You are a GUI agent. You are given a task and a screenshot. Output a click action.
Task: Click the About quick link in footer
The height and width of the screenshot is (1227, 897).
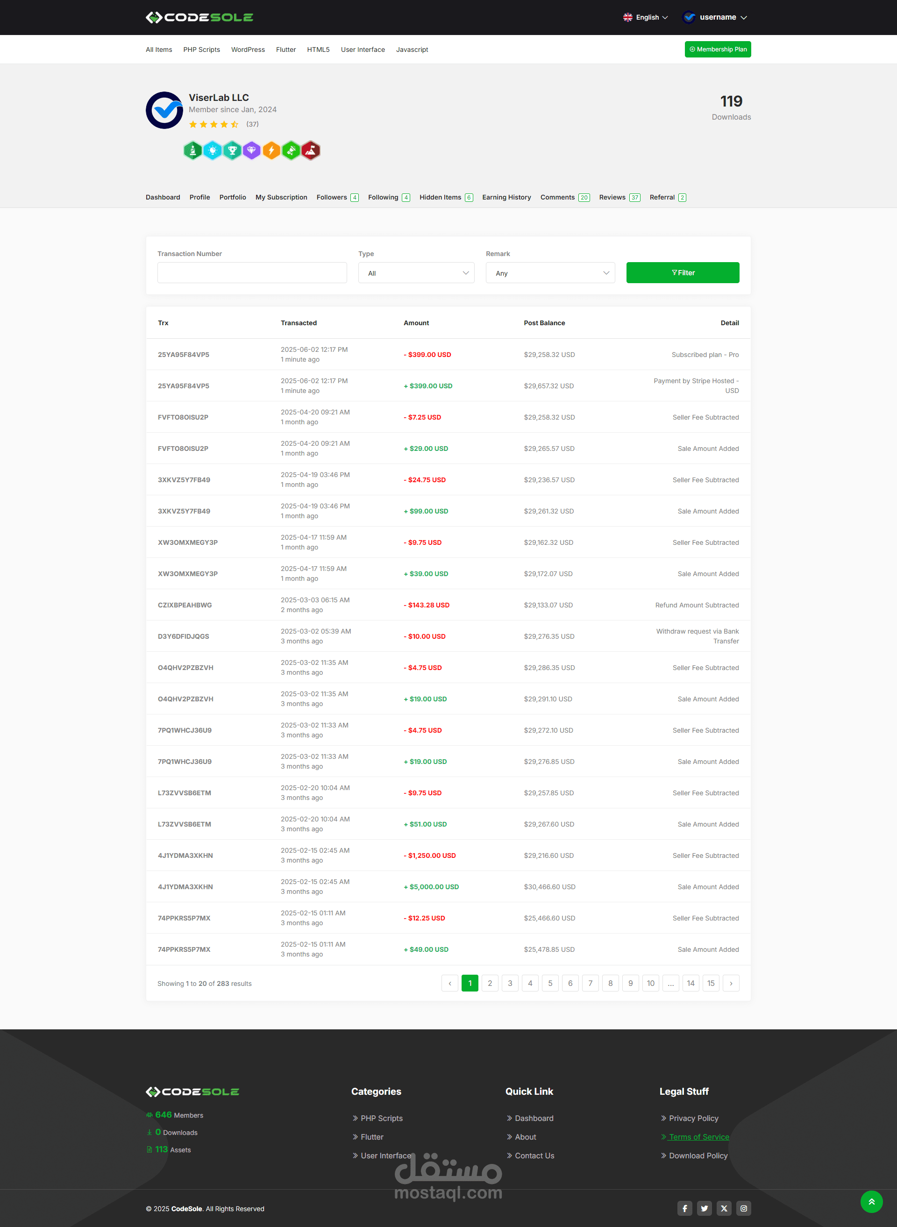(521, 1136)
